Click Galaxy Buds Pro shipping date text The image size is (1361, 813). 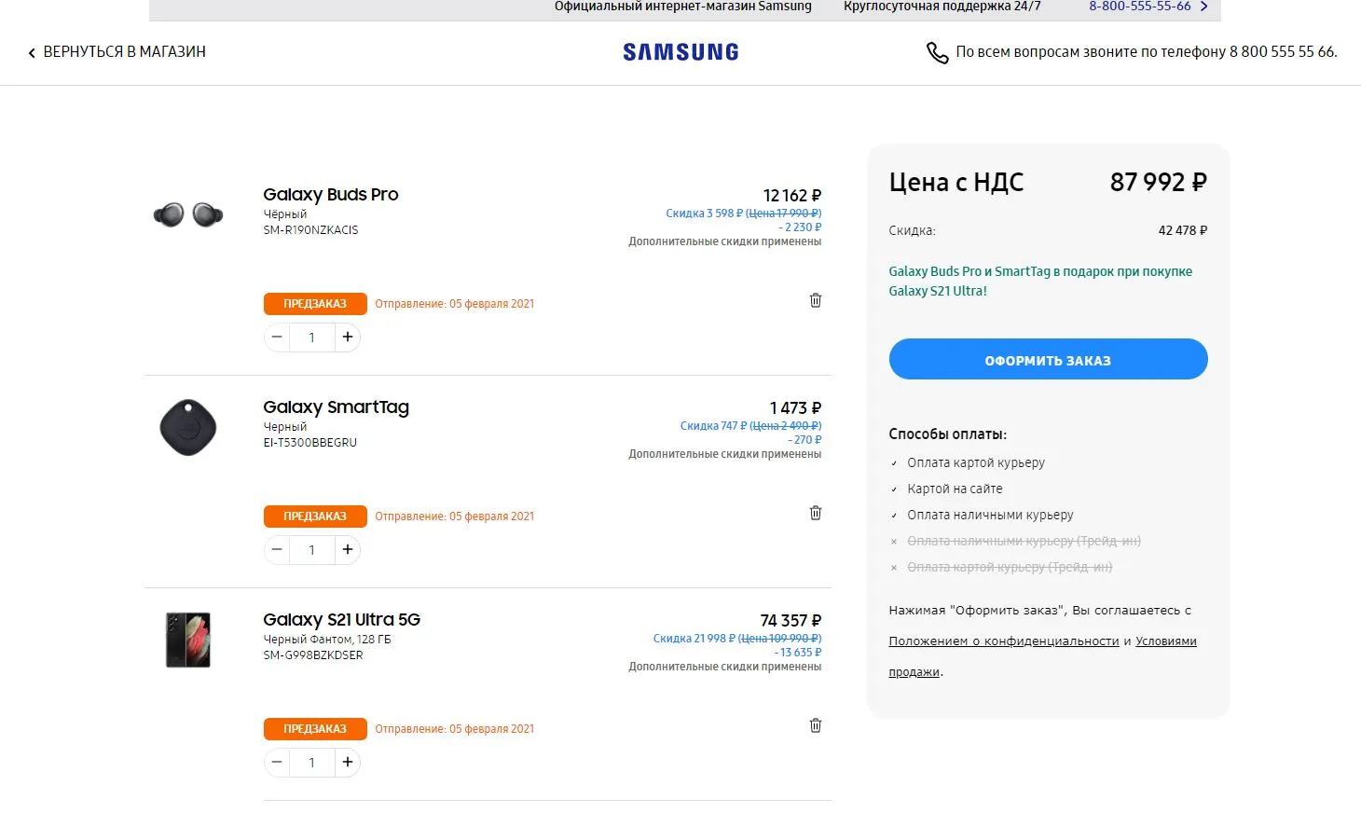[x=455, y=304]
